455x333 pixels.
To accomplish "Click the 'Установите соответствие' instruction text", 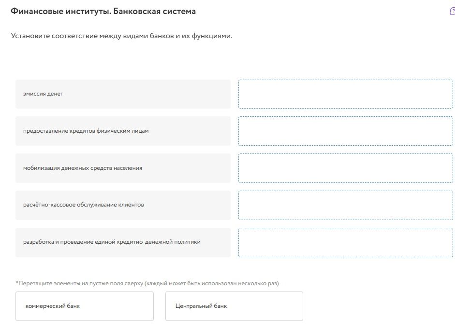I will pos(54,36).
